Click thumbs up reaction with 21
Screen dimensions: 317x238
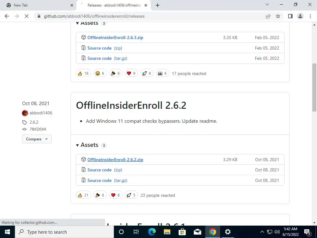click(83, 195)
